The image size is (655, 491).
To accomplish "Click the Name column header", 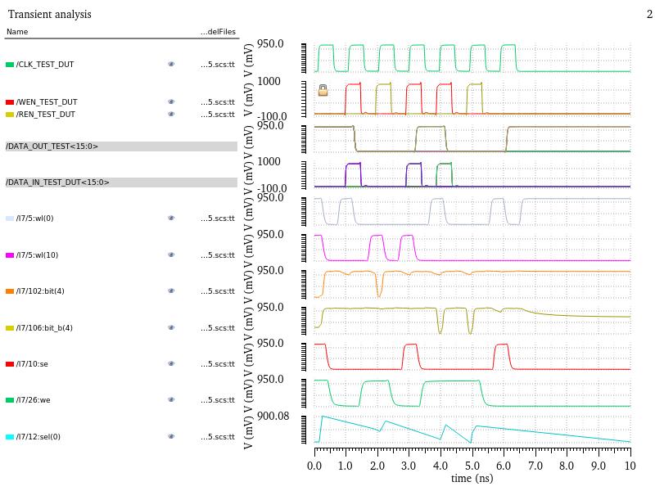I will pos(17,32).
